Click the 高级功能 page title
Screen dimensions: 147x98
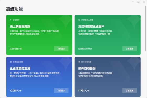(x=14, y=9)
